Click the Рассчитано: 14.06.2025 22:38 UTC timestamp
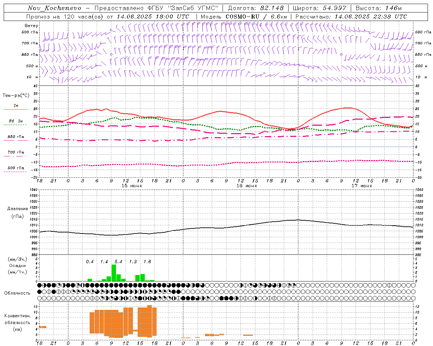433x346 pixels. (x=351, y=17)
